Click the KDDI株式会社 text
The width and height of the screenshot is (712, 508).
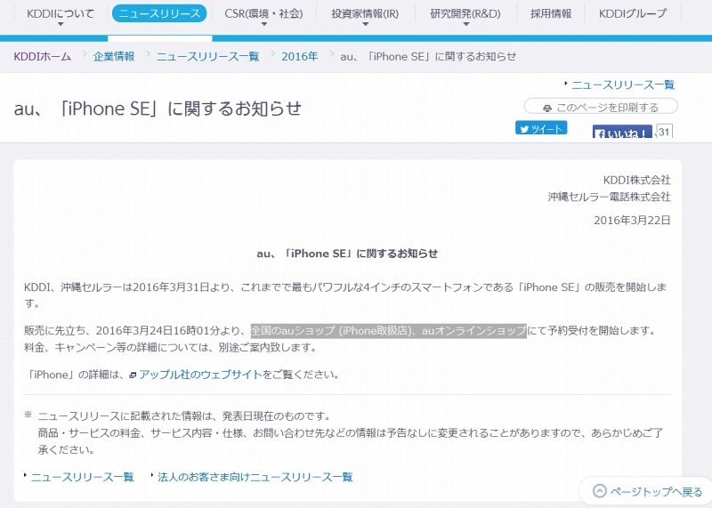click(x=636, y=181)
